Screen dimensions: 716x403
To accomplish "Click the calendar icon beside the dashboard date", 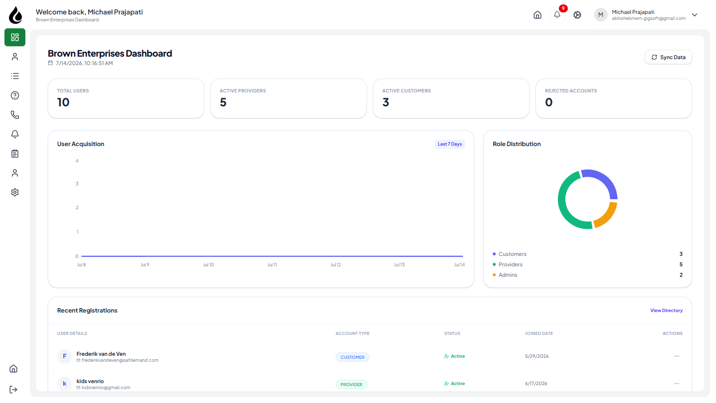I will point(50,63).
